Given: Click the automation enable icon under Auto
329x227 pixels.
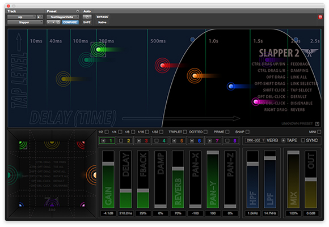Looking at the screenshot, I should (x=87, y=17).
